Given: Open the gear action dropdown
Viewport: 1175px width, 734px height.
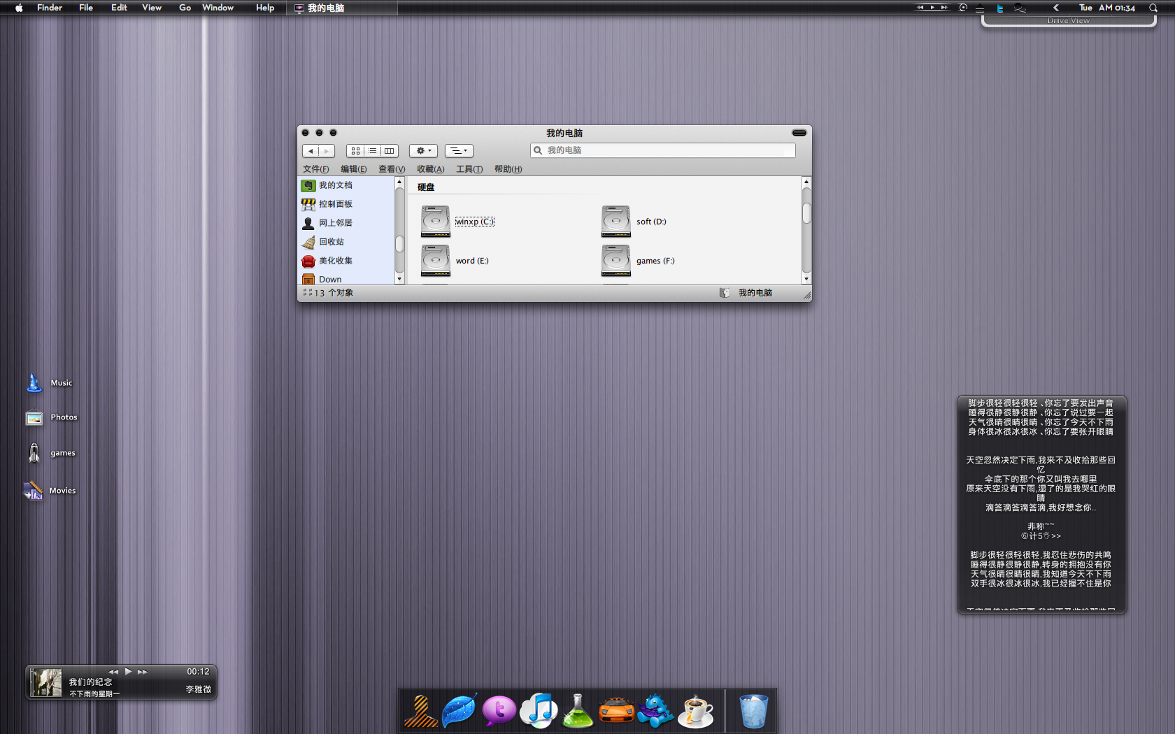Looking at the screenshot, I should (423, 151).
